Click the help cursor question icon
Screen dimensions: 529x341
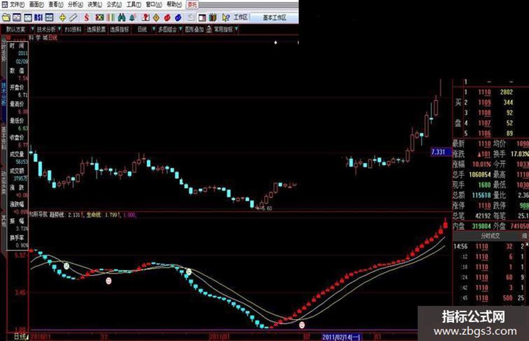pyautogui.click(x=226, y=17)
